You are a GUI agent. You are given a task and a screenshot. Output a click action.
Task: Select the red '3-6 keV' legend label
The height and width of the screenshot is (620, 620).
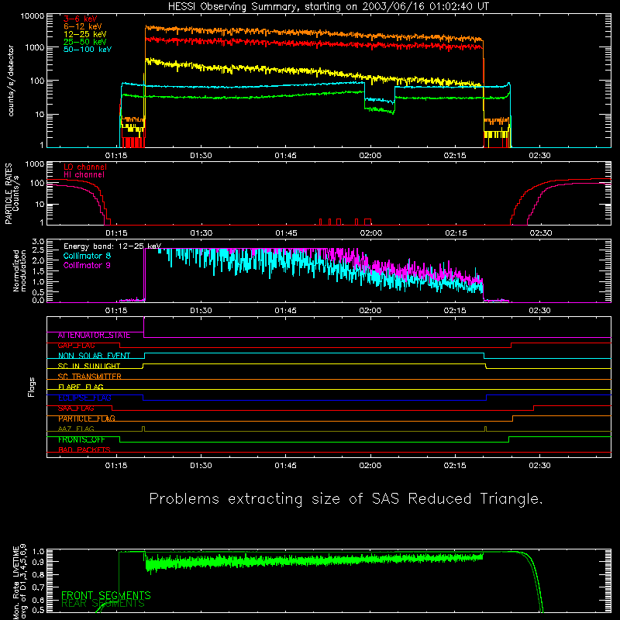tap(80, 19)
